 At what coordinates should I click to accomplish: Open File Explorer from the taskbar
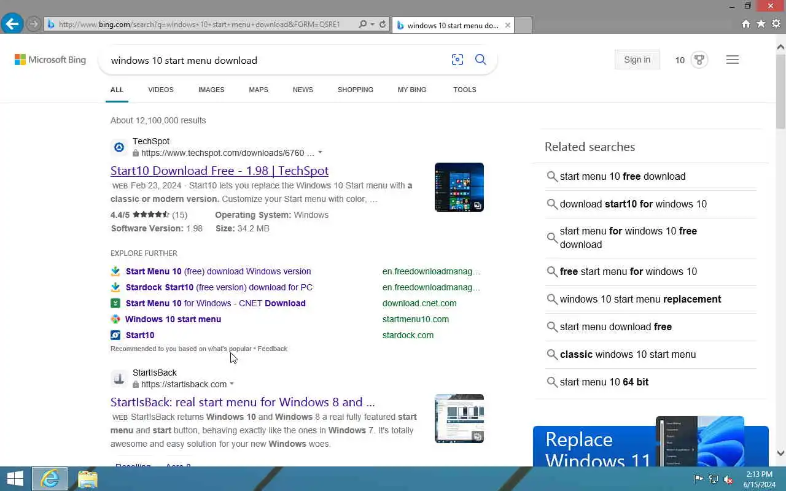pos(87,479)
